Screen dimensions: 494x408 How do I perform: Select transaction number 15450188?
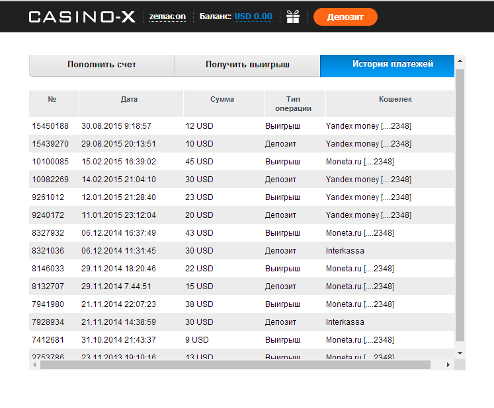point(50,125)
